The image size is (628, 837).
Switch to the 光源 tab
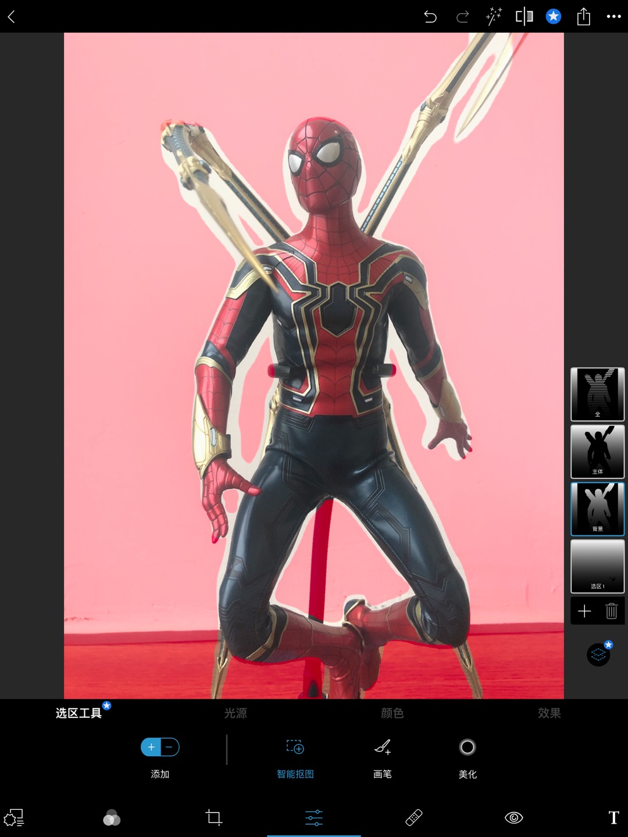[x=235, y=713]
